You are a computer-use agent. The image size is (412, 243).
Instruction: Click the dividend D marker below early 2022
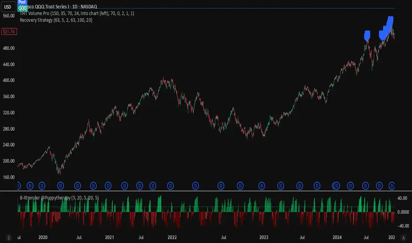tap(170, 186)
